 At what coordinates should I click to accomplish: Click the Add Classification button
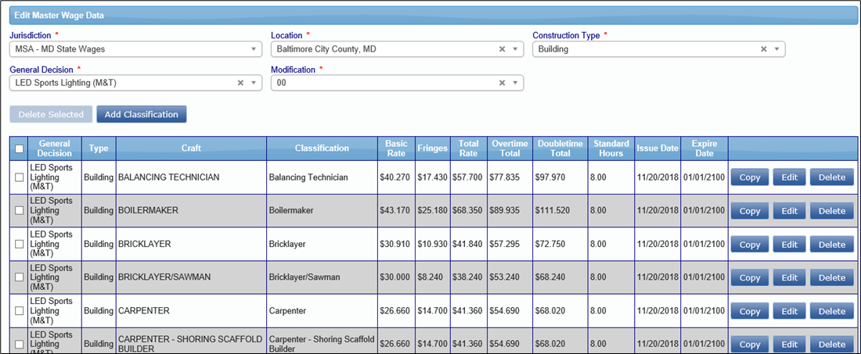142,115
